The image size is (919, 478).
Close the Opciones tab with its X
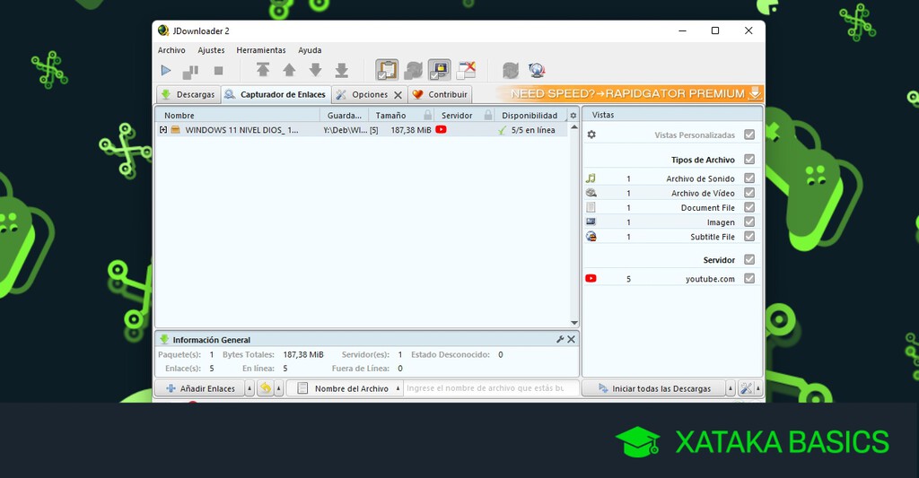(x=398, y=95)
